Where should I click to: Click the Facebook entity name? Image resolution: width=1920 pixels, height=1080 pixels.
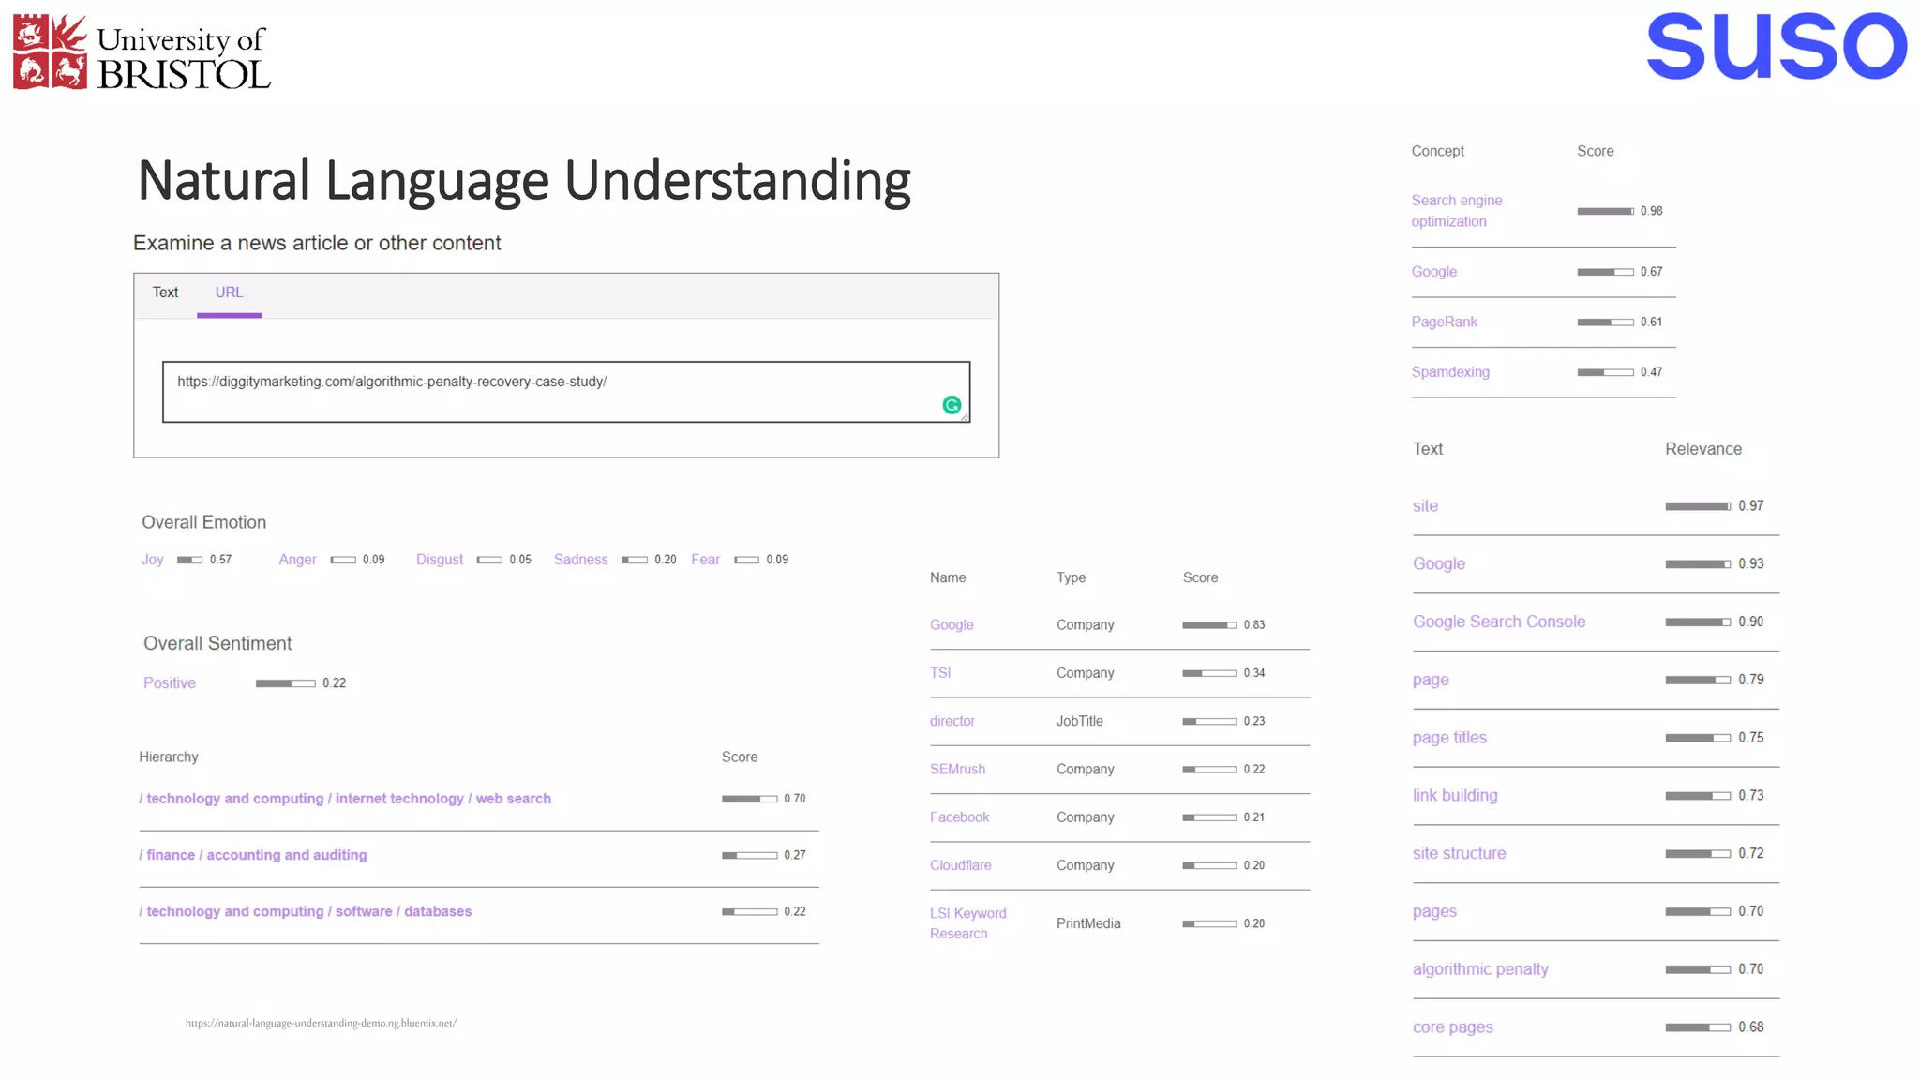tap(959, 817)
